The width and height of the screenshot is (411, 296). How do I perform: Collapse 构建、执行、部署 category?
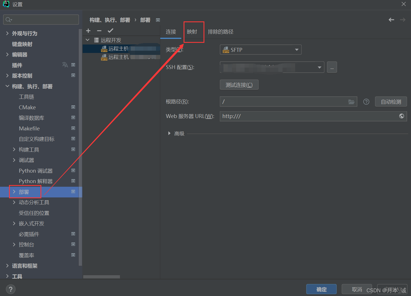click(x=7, y=86)
